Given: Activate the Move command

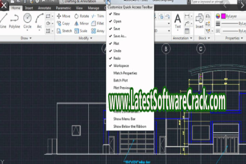Looking at the screenshot, I should point(63,16).
